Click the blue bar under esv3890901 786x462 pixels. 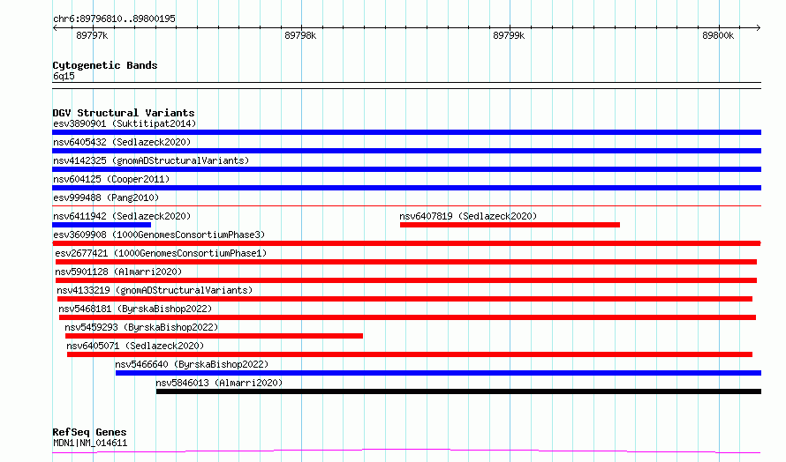point(406,132)
